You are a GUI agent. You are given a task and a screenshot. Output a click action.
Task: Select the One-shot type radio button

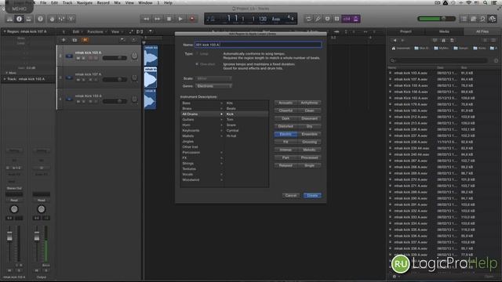tap(197, 64)
